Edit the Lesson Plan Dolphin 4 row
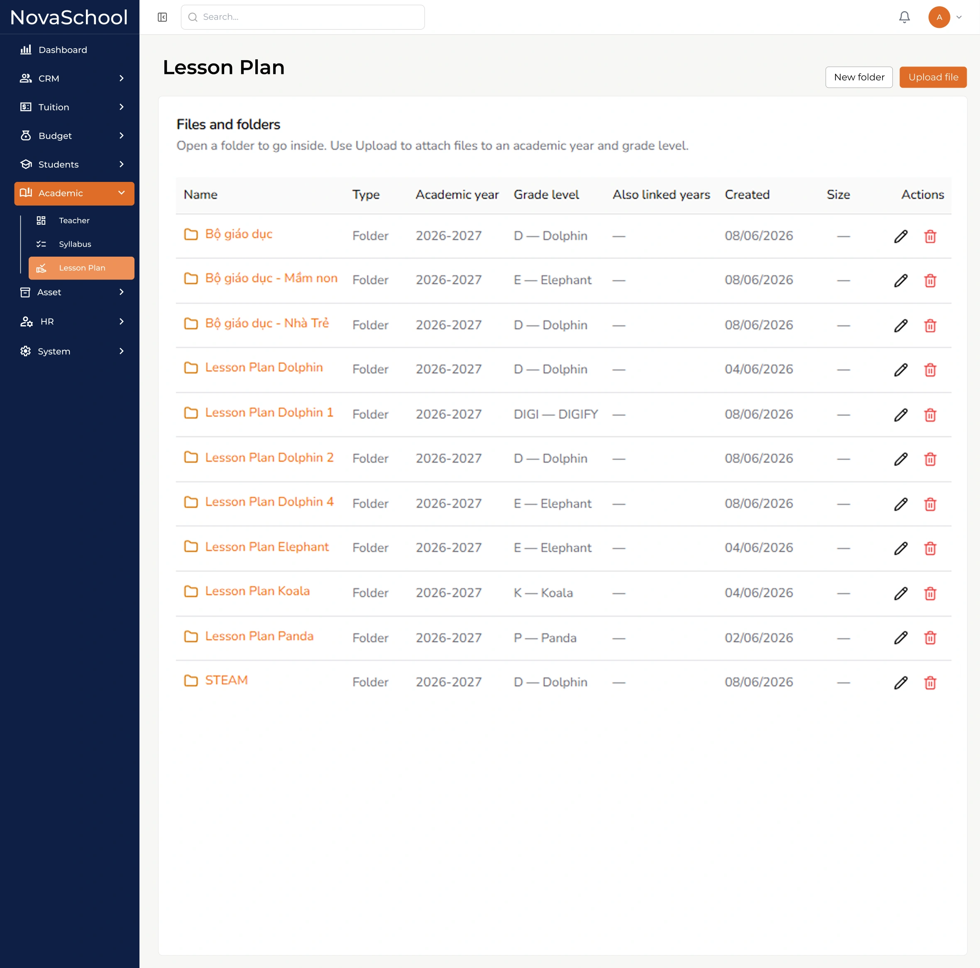 [x=900, y=505]
